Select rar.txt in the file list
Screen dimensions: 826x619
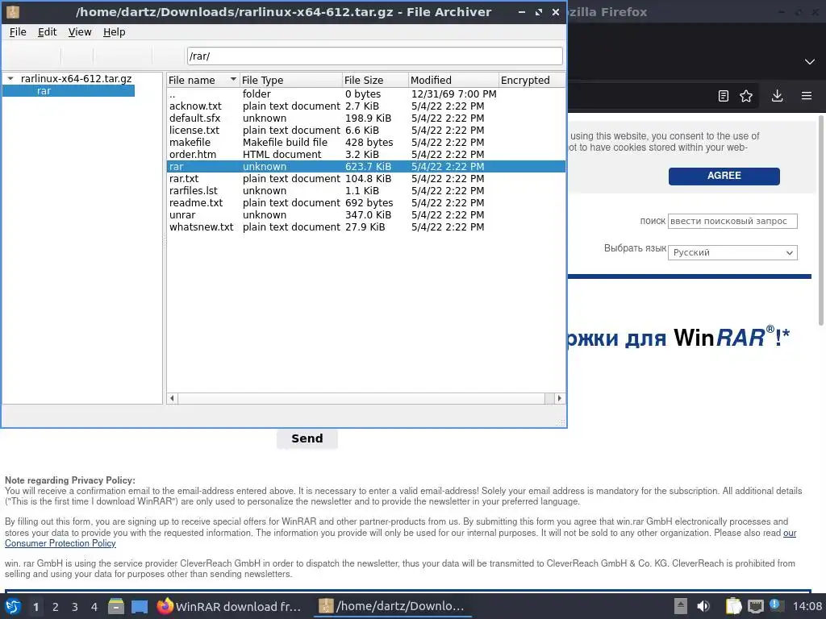(366, 179)
